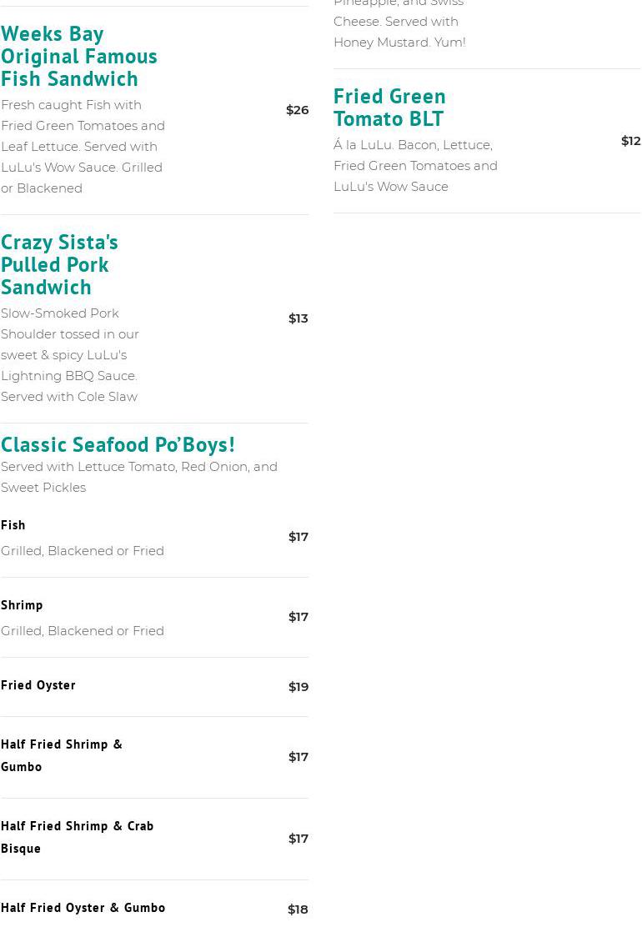Click the $12 Fried Green Tomato BLT price
Screen dimensions: 642x932
630,141
